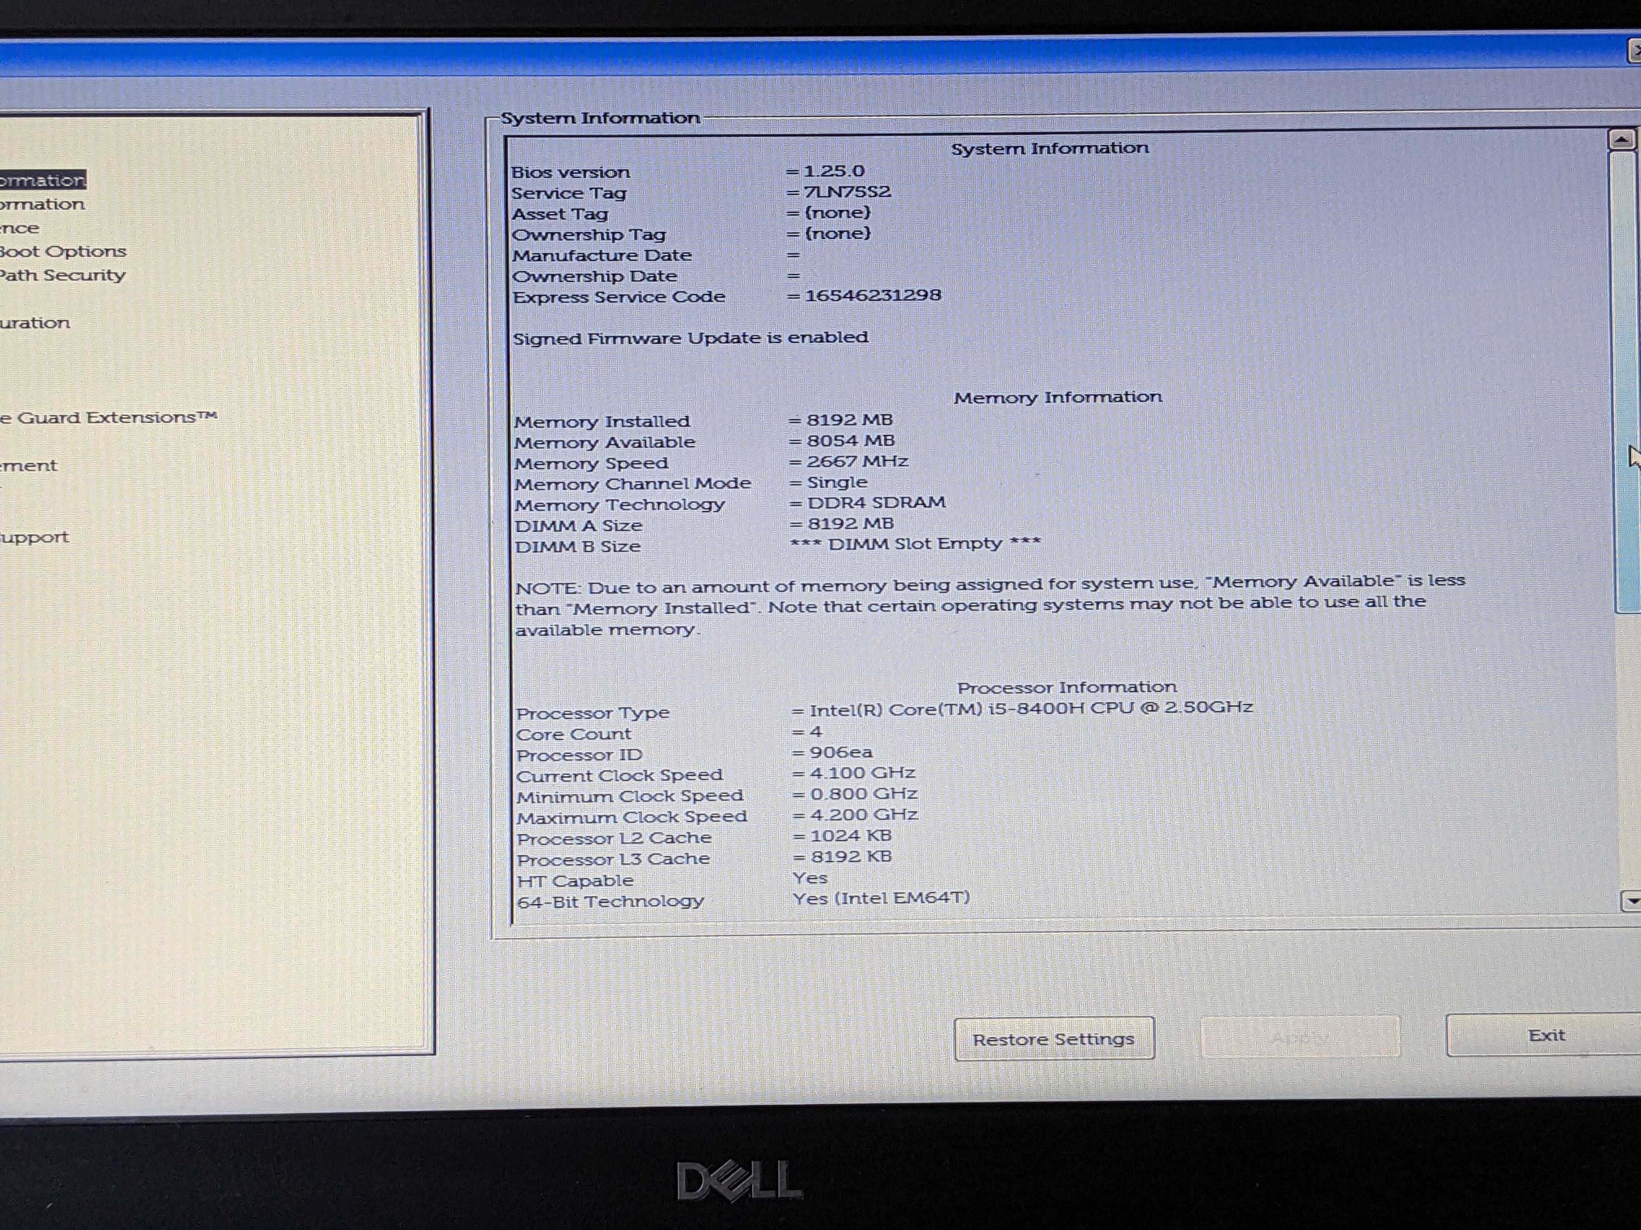Click the Processor Type i5-8400H value

(x=1031, y=708)
